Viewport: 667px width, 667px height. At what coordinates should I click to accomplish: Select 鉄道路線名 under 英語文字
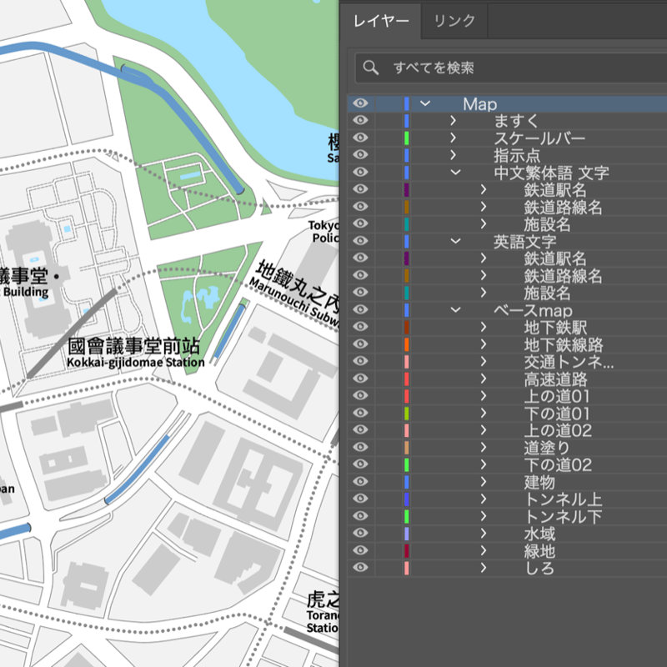(563, 276)
